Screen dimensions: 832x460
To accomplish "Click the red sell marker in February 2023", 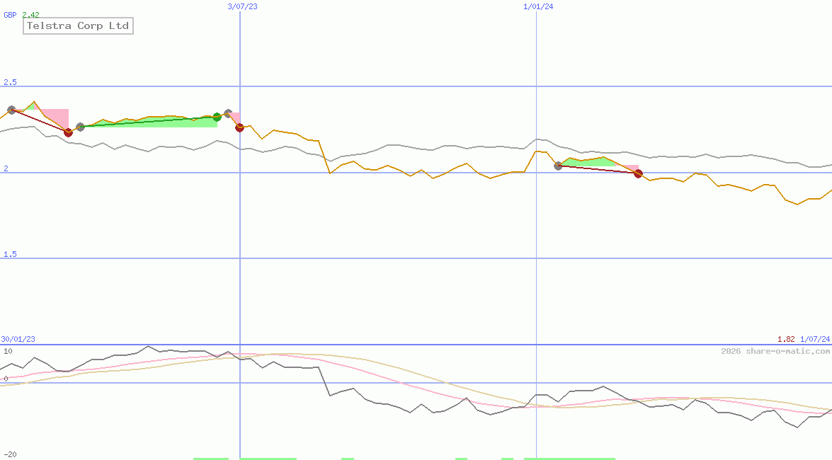I will tap(68, 132).
